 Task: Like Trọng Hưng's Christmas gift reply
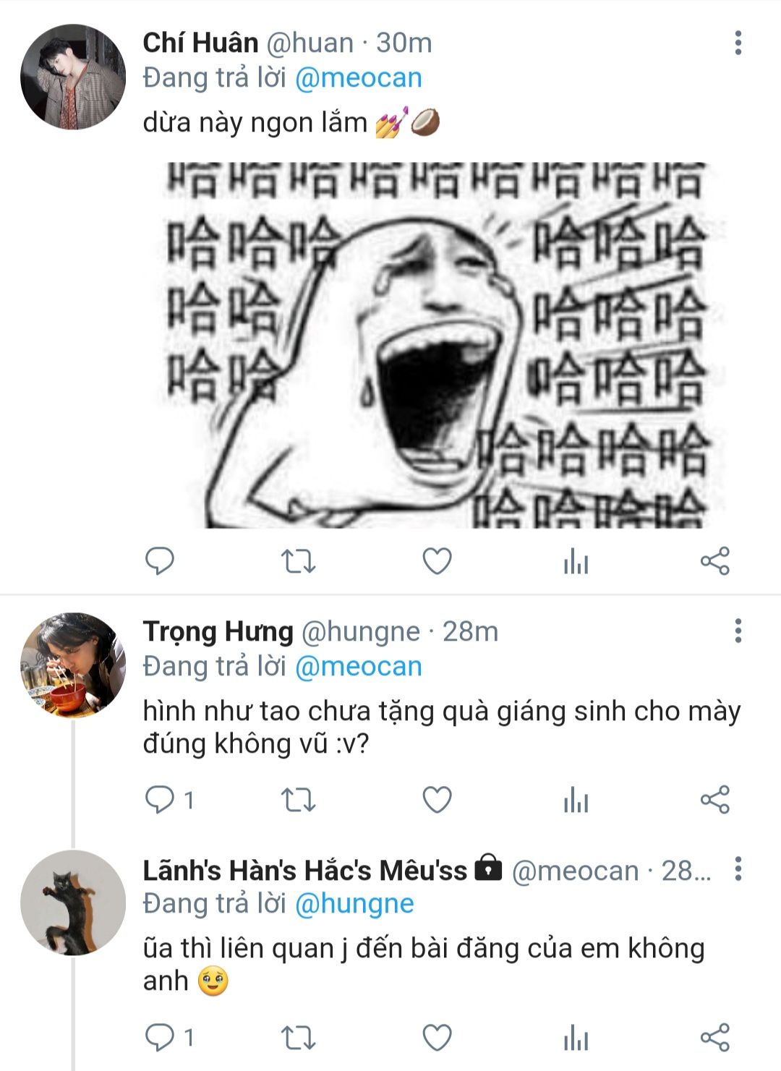pyautogui.click(x=437, y=800)
